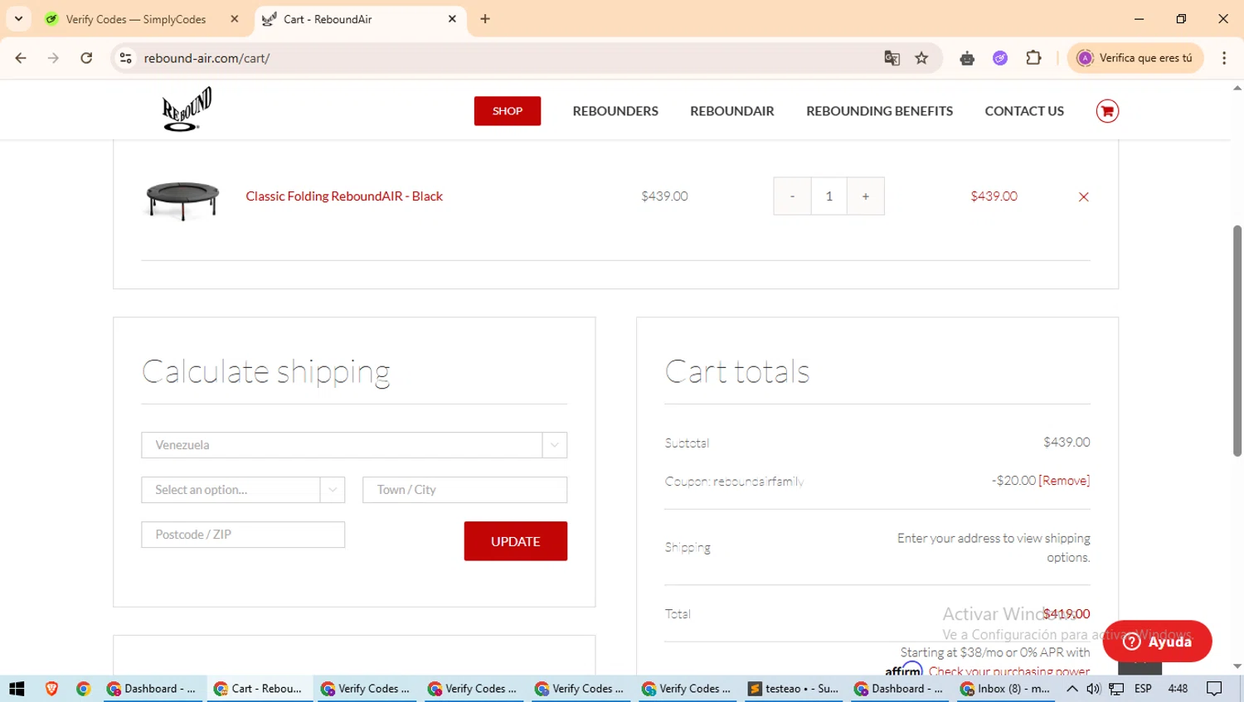Click the Rebound logo
Screen dimensions: 1244x702
187,109
